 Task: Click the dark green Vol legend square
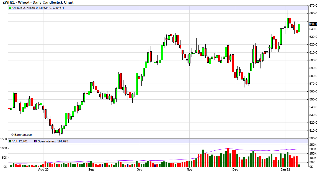pyautogui.click(x=10, y=141)
